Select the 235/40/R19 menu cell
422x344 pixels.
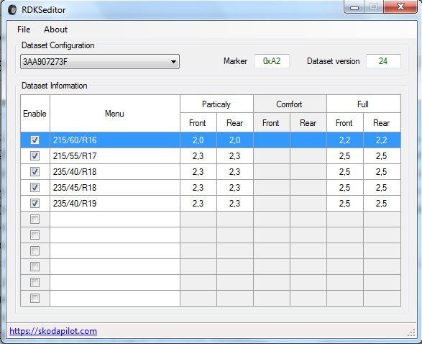click(x=115, y=204)
